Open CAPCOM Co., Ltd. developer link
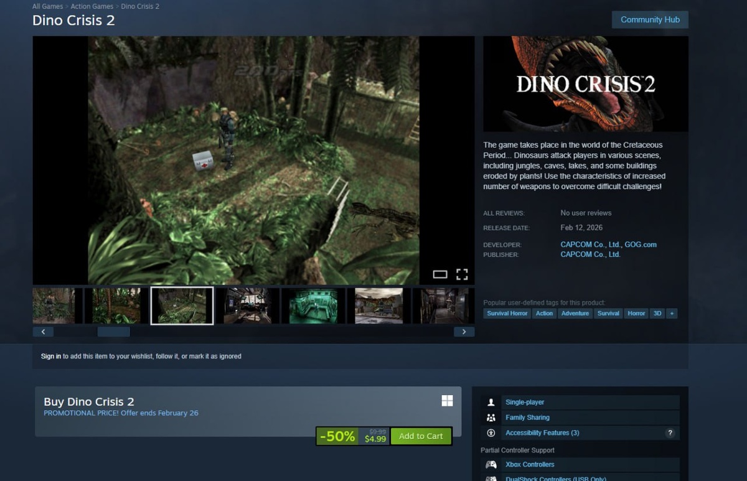The image size is (747, 481). (x=591, y=245)
